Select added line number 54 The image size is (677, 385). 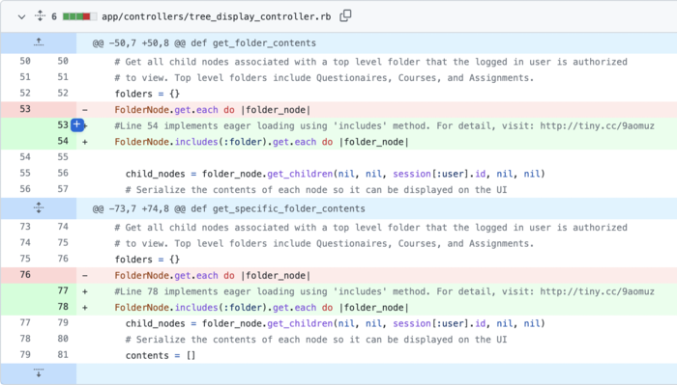(63, 141)
